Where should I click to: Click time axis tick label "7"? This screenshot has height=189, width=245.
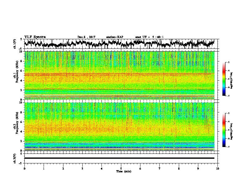[x=160, y=169]
